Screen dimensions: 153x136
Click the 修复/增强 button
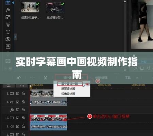click(x=101, y=78)
